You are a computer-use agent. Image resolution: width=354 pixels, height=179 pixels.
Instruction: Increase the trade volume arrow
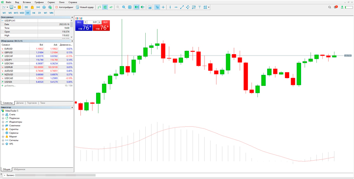tap(100, 22)
